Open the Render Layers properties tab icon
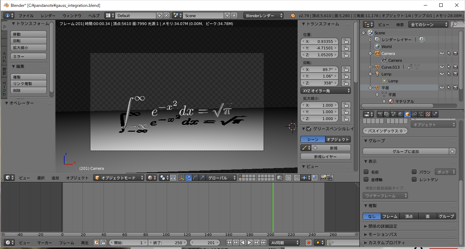Image resolution: width=465 pixels, height=249 pixels. (x=387, y=114)
